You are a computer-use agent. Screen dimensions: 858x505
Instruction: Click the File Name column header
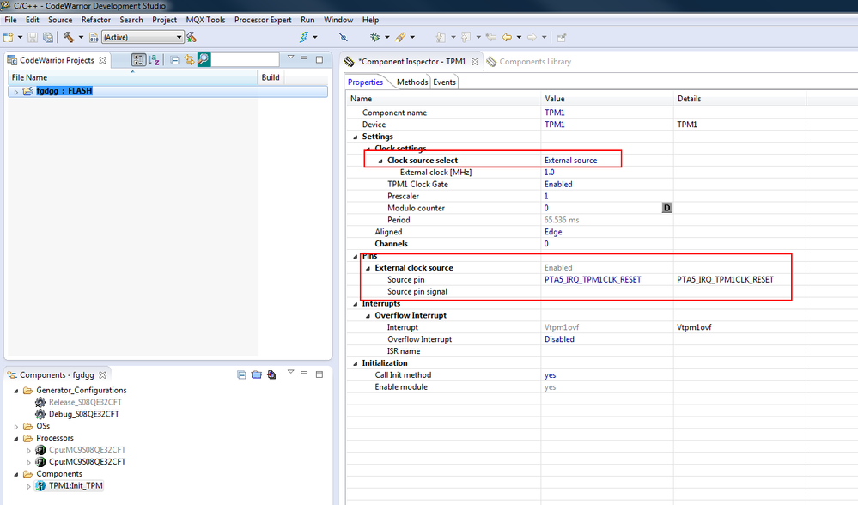pyautogui.click(x=132, y=77)
